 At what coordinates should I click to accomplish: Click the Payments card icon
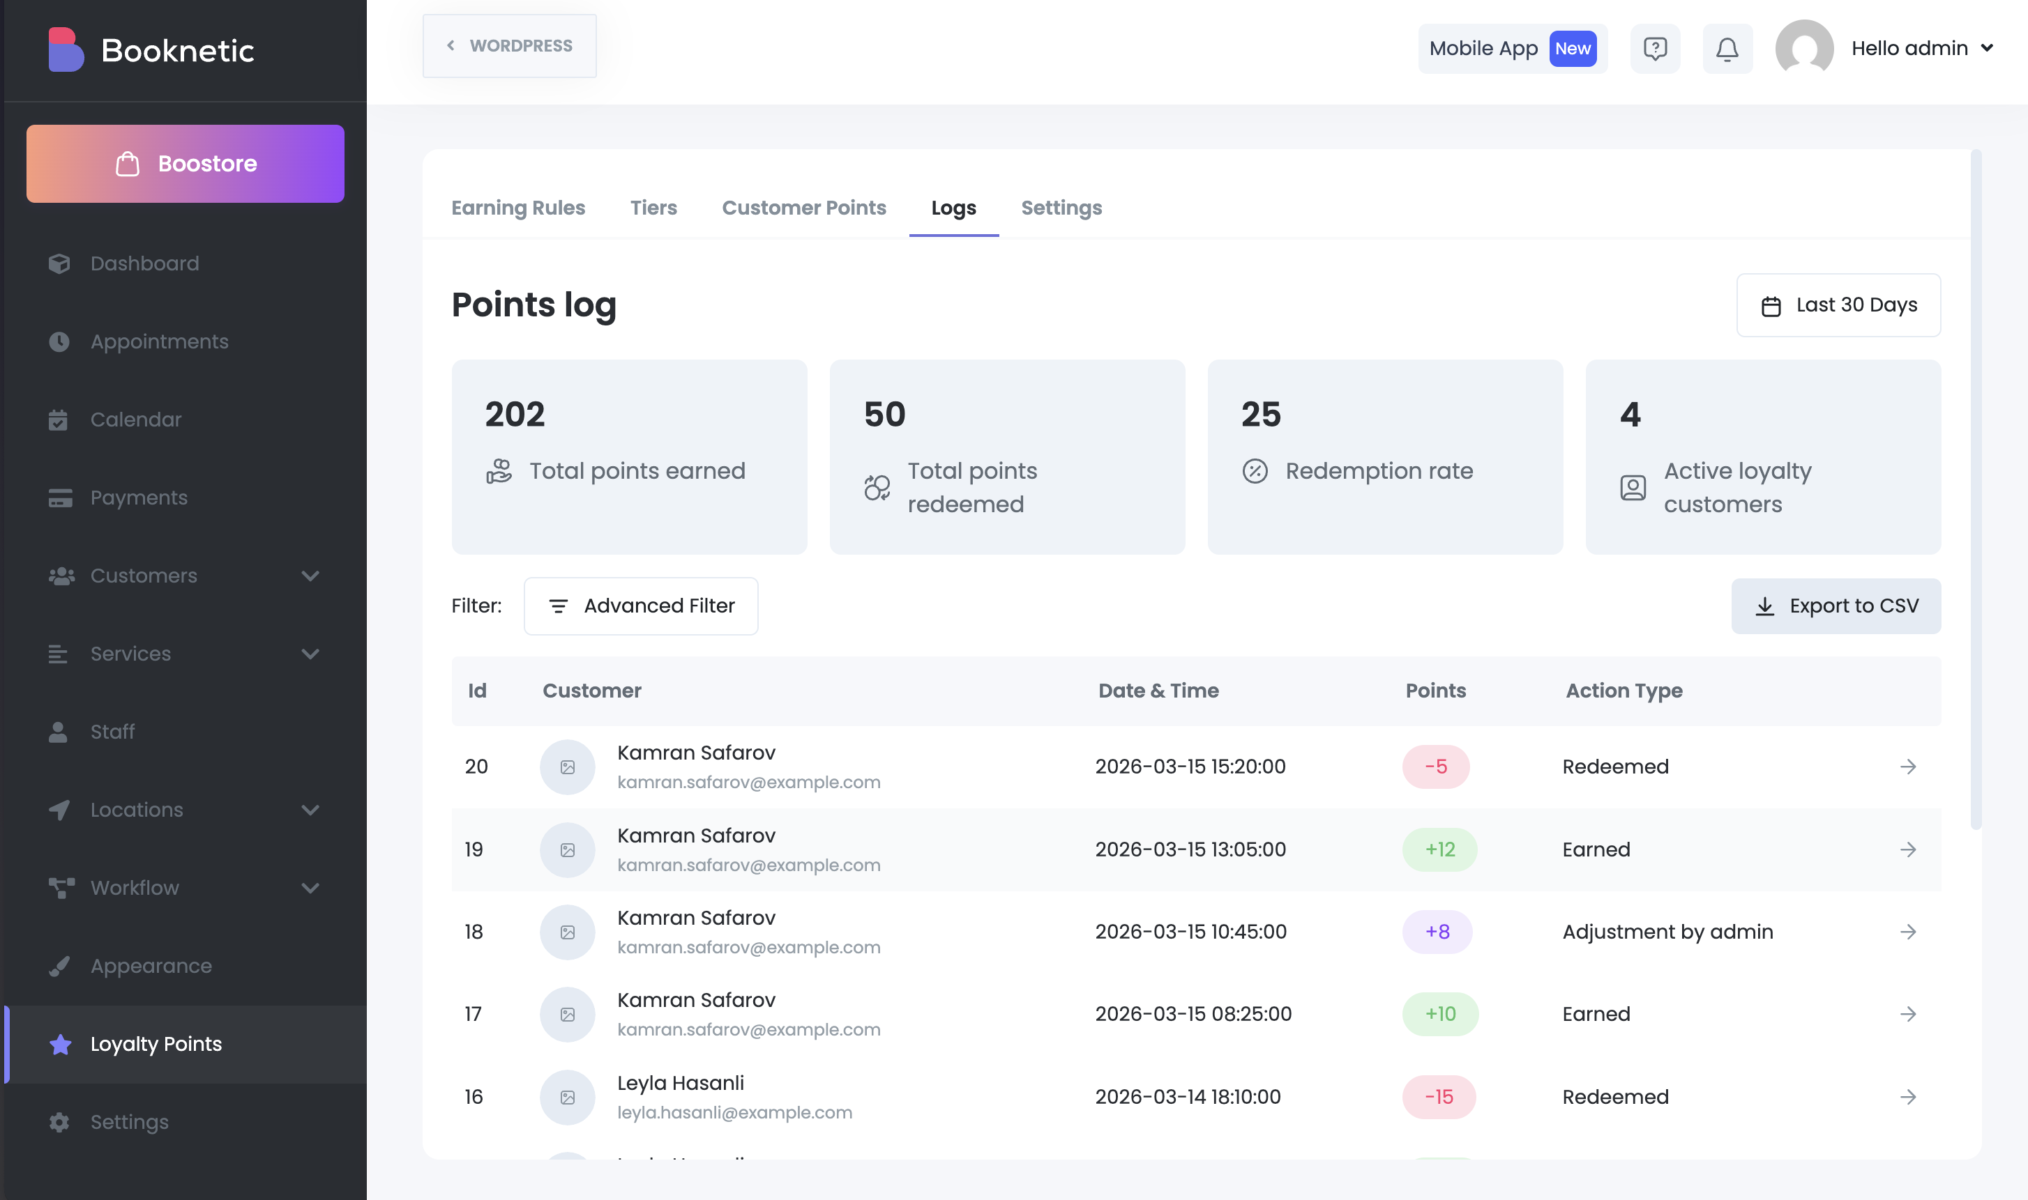click(x=60, y=498)
